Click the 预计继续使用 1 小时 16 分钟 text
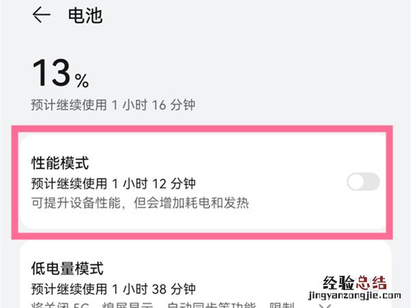The image size is (411, 308). click(x=113, y=105)
